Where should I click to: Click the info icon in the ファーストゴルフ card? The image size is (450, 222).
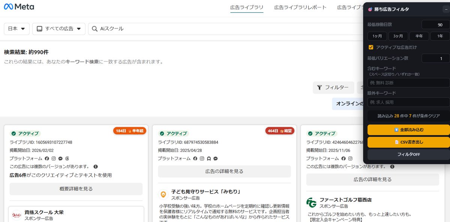pos(392,166)
